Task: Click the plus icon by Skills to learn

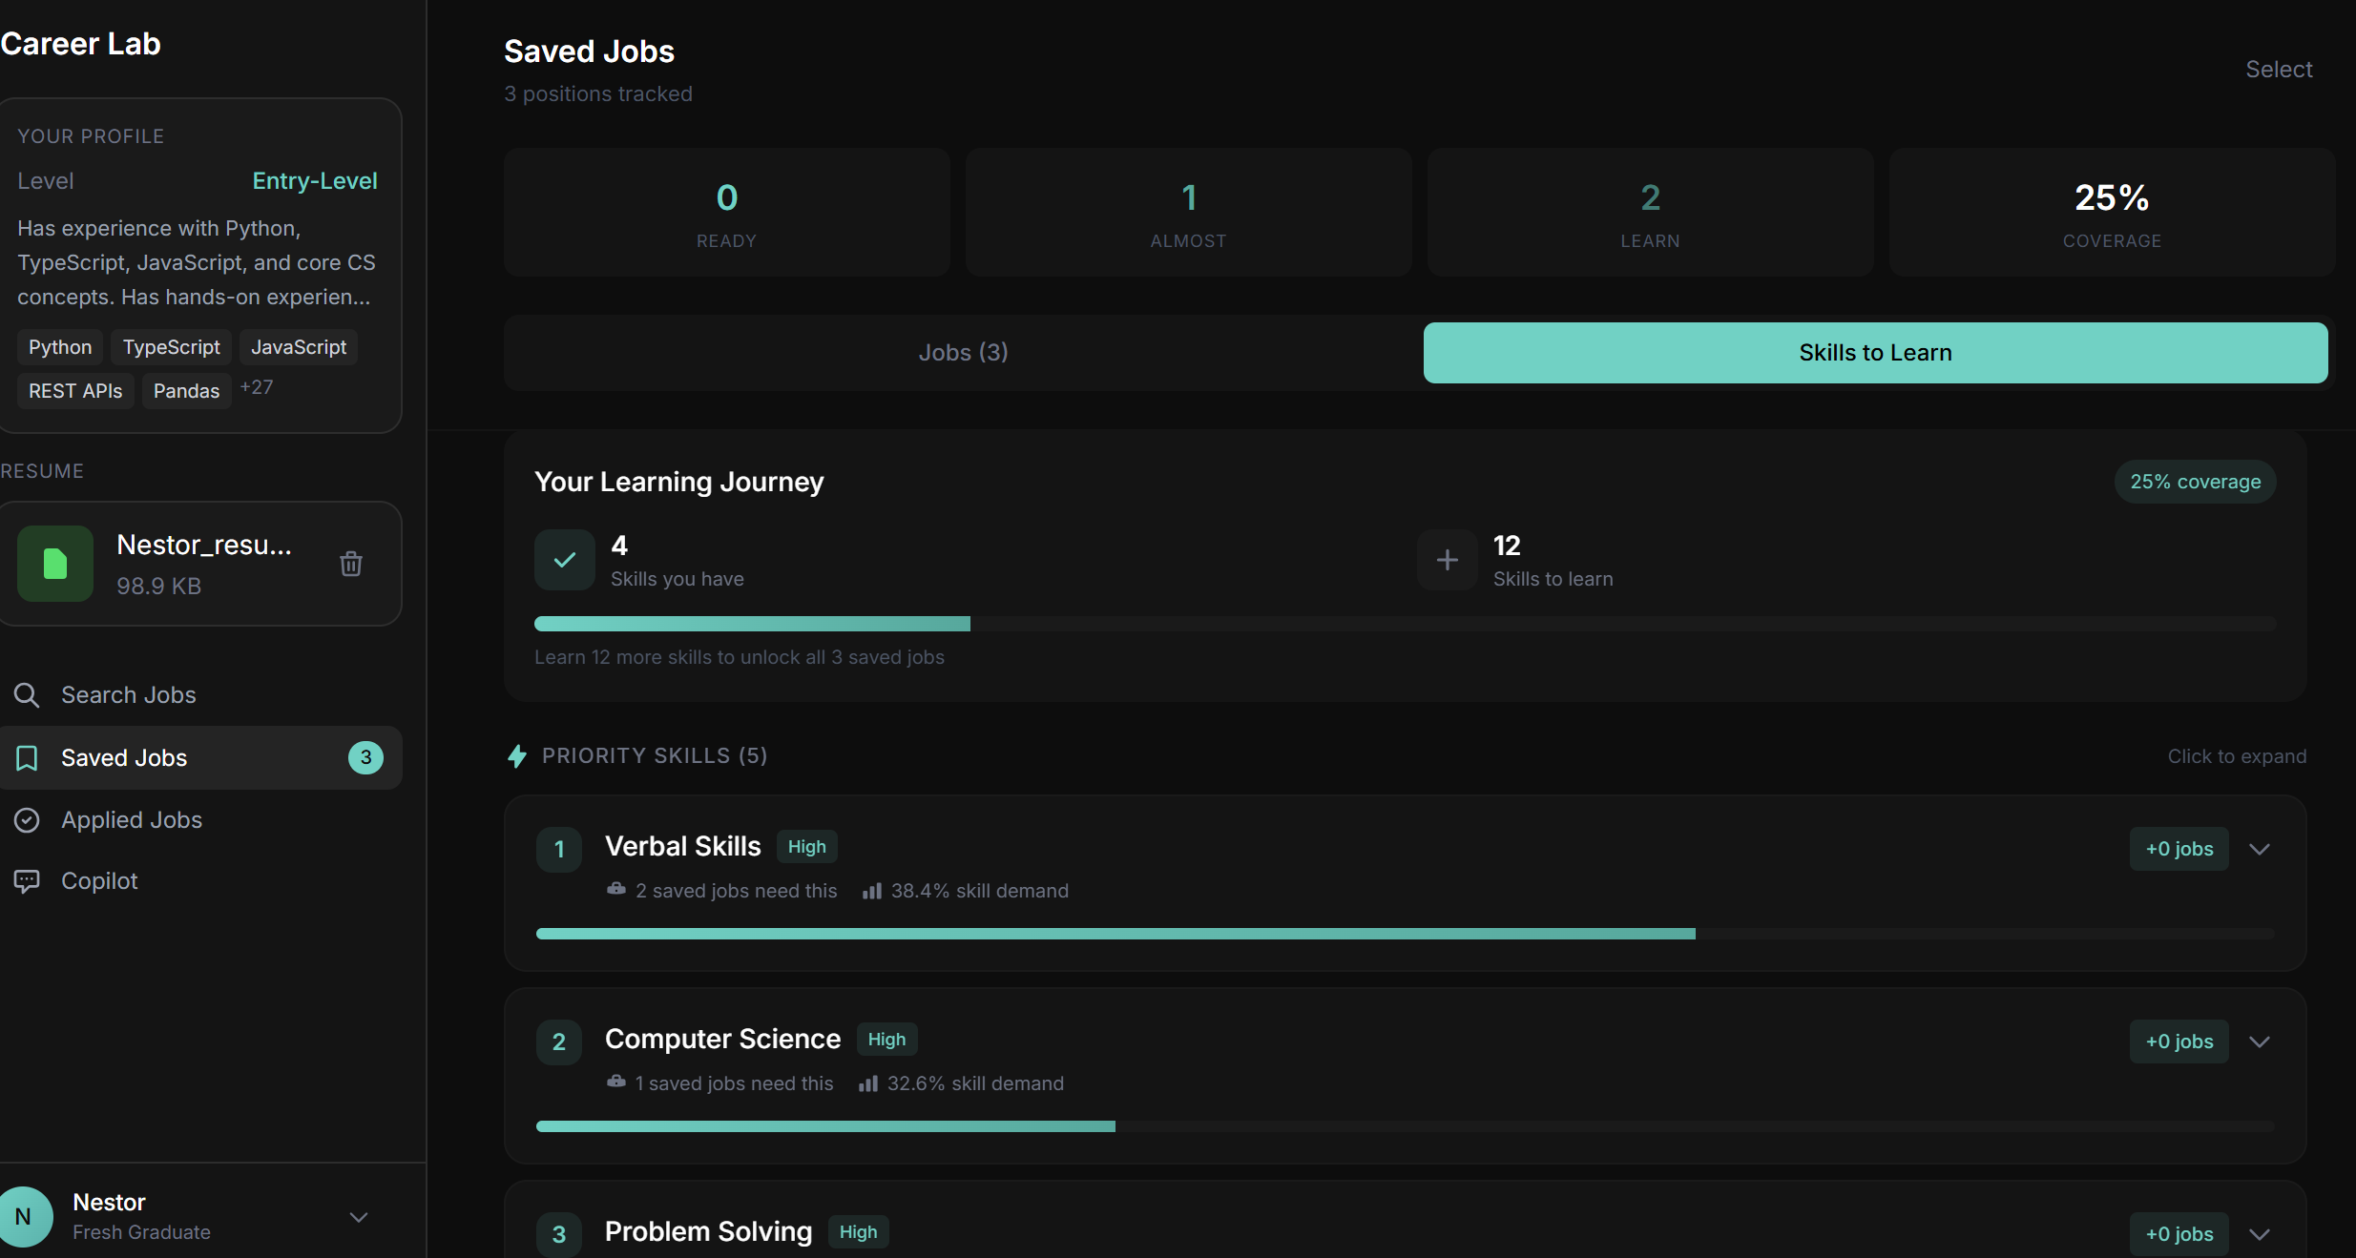Action: (1447, 560)
